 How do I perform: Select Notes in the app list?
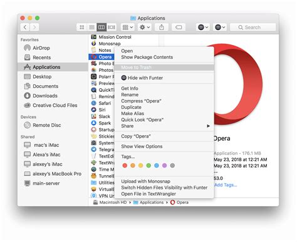pyautogui.click(x=102, y=50)
